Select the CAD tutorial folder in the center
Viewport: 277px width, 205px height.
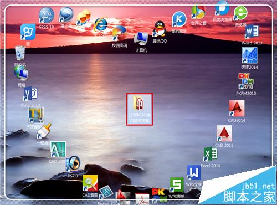click(140, 109)
